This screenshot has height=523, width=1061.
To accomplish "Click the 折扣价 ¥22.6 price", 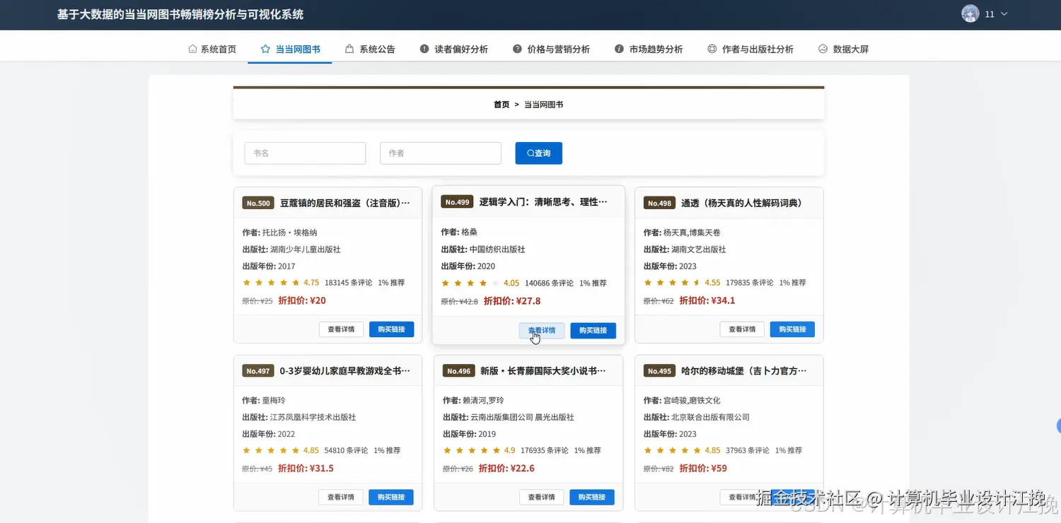I will pos(506,469).
